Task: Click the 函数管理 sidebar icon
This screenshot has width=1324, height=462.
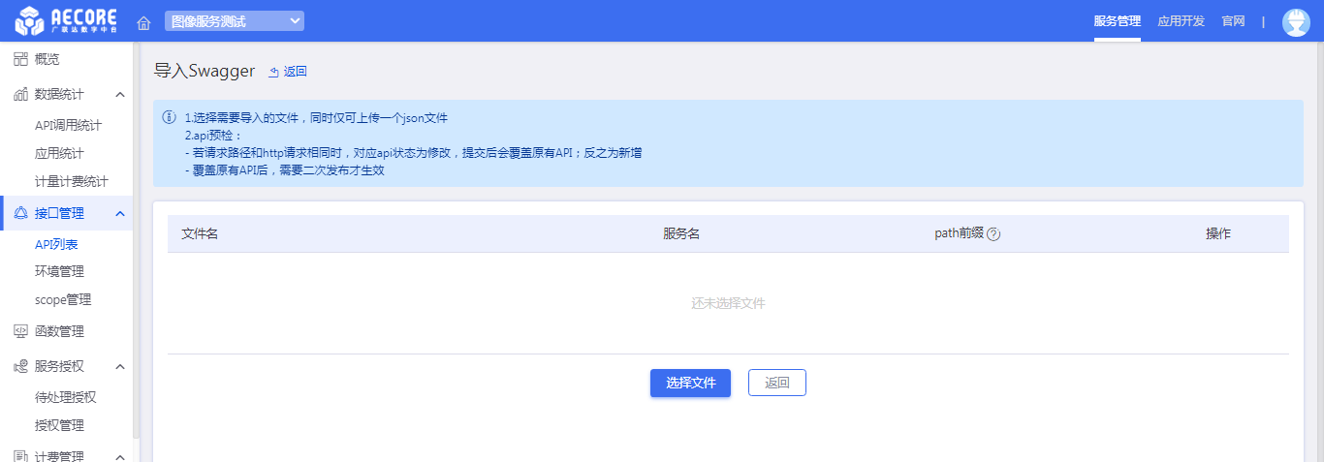Action: 20,331
